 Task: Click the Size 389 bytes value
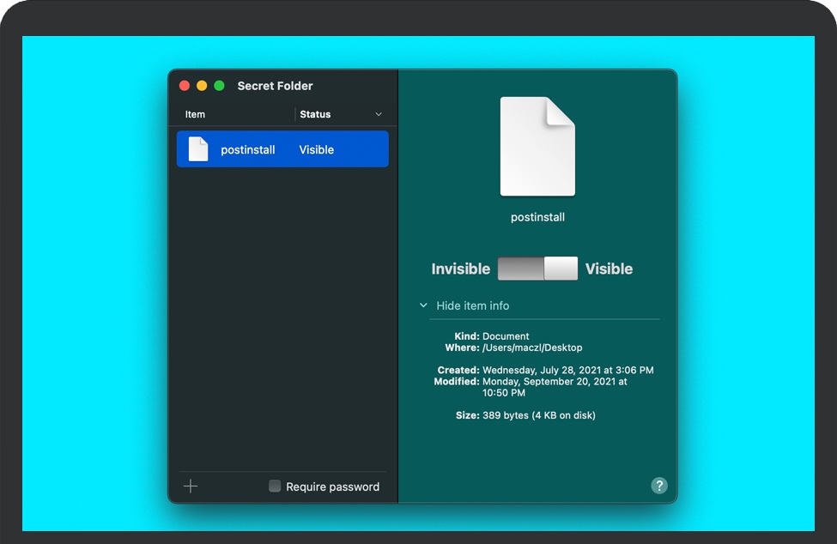tap(538, 415)
